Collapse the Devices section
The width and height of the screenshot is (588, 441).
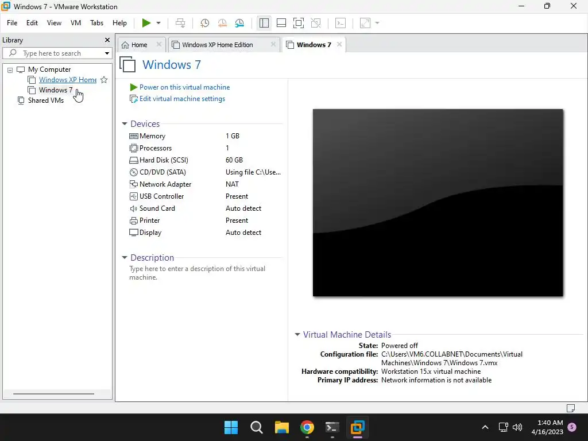pos(125,124)
